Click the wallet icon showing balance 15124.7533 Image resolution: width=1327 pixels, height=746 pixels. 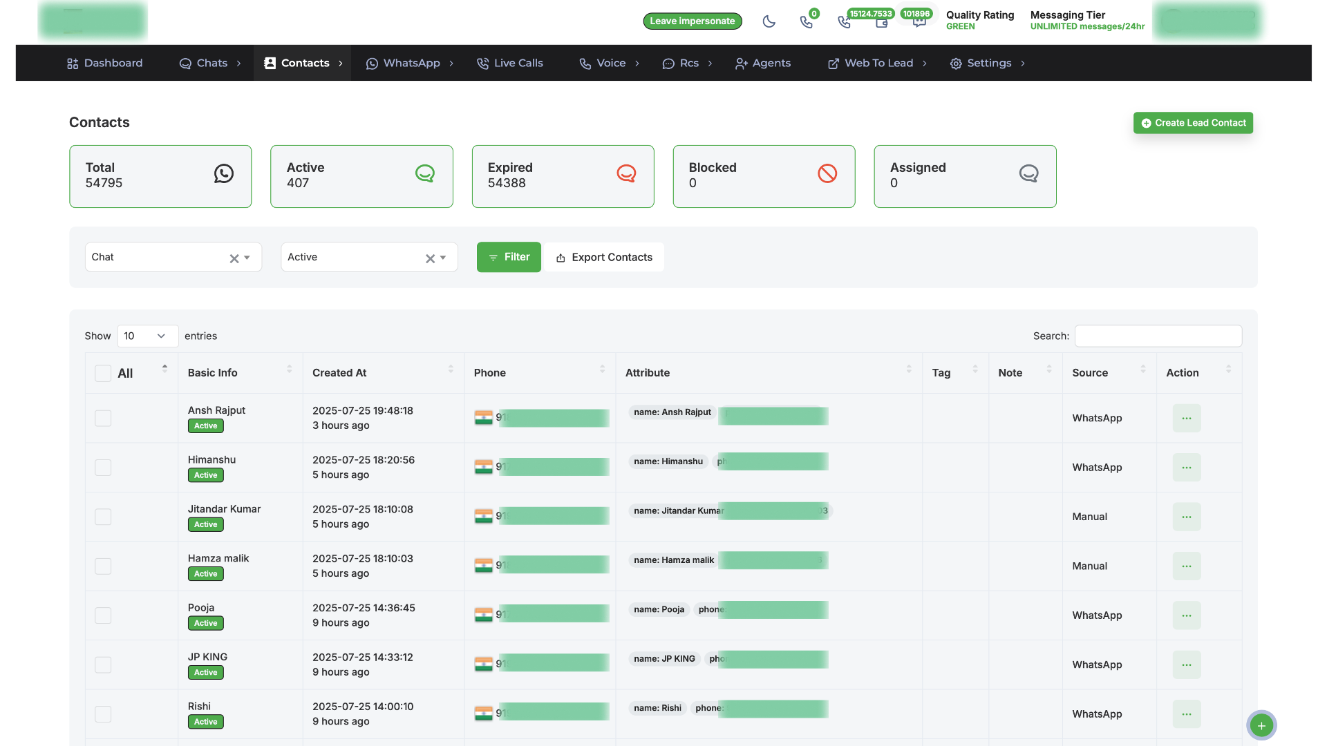point(881,23)
